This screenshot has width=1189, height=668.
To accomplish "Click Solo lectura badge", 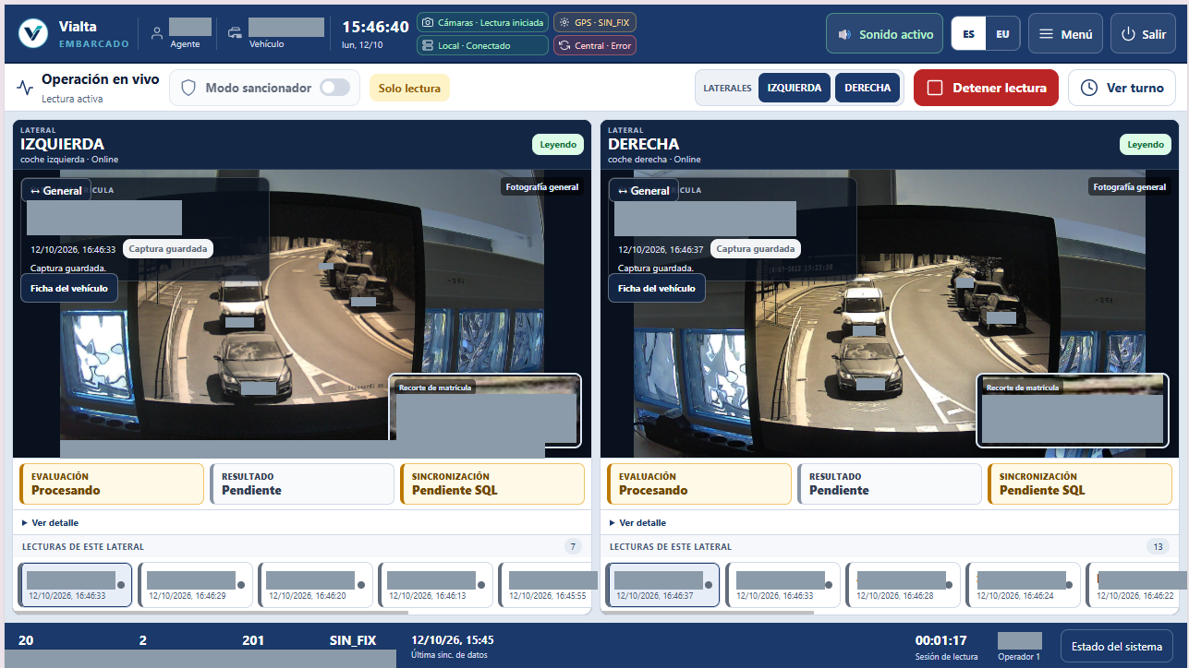I will tap(409, 88).
